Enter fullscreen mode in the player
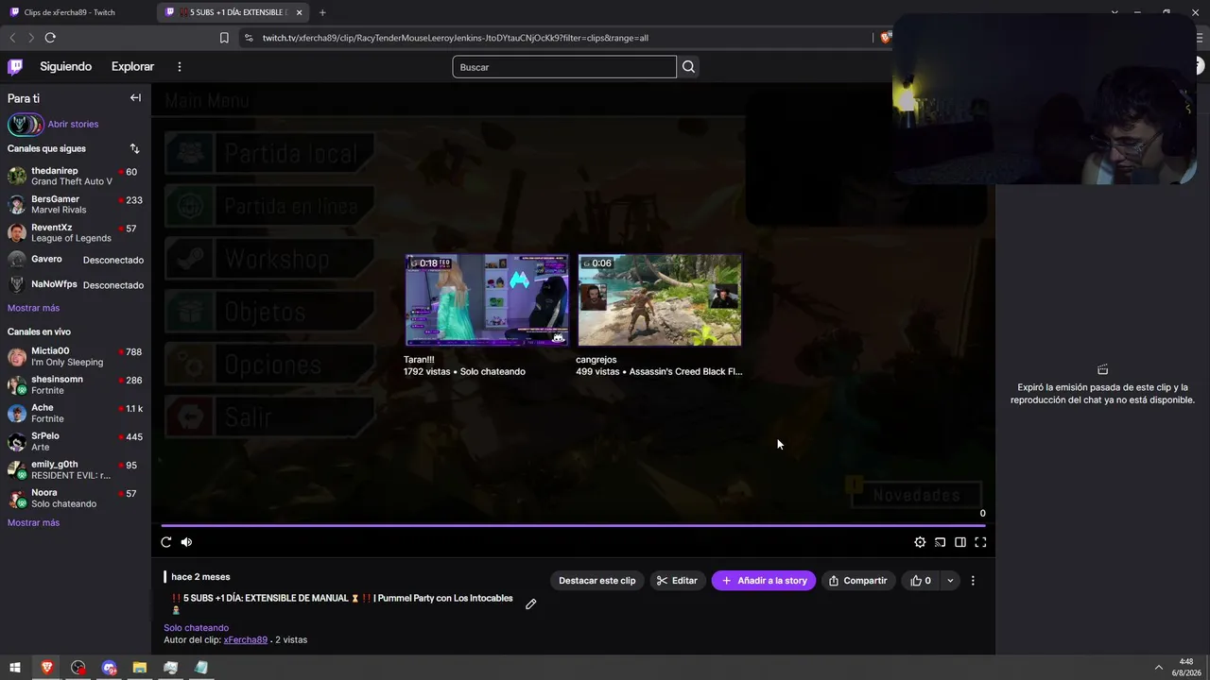1210x680 pixels. [980, 542]
